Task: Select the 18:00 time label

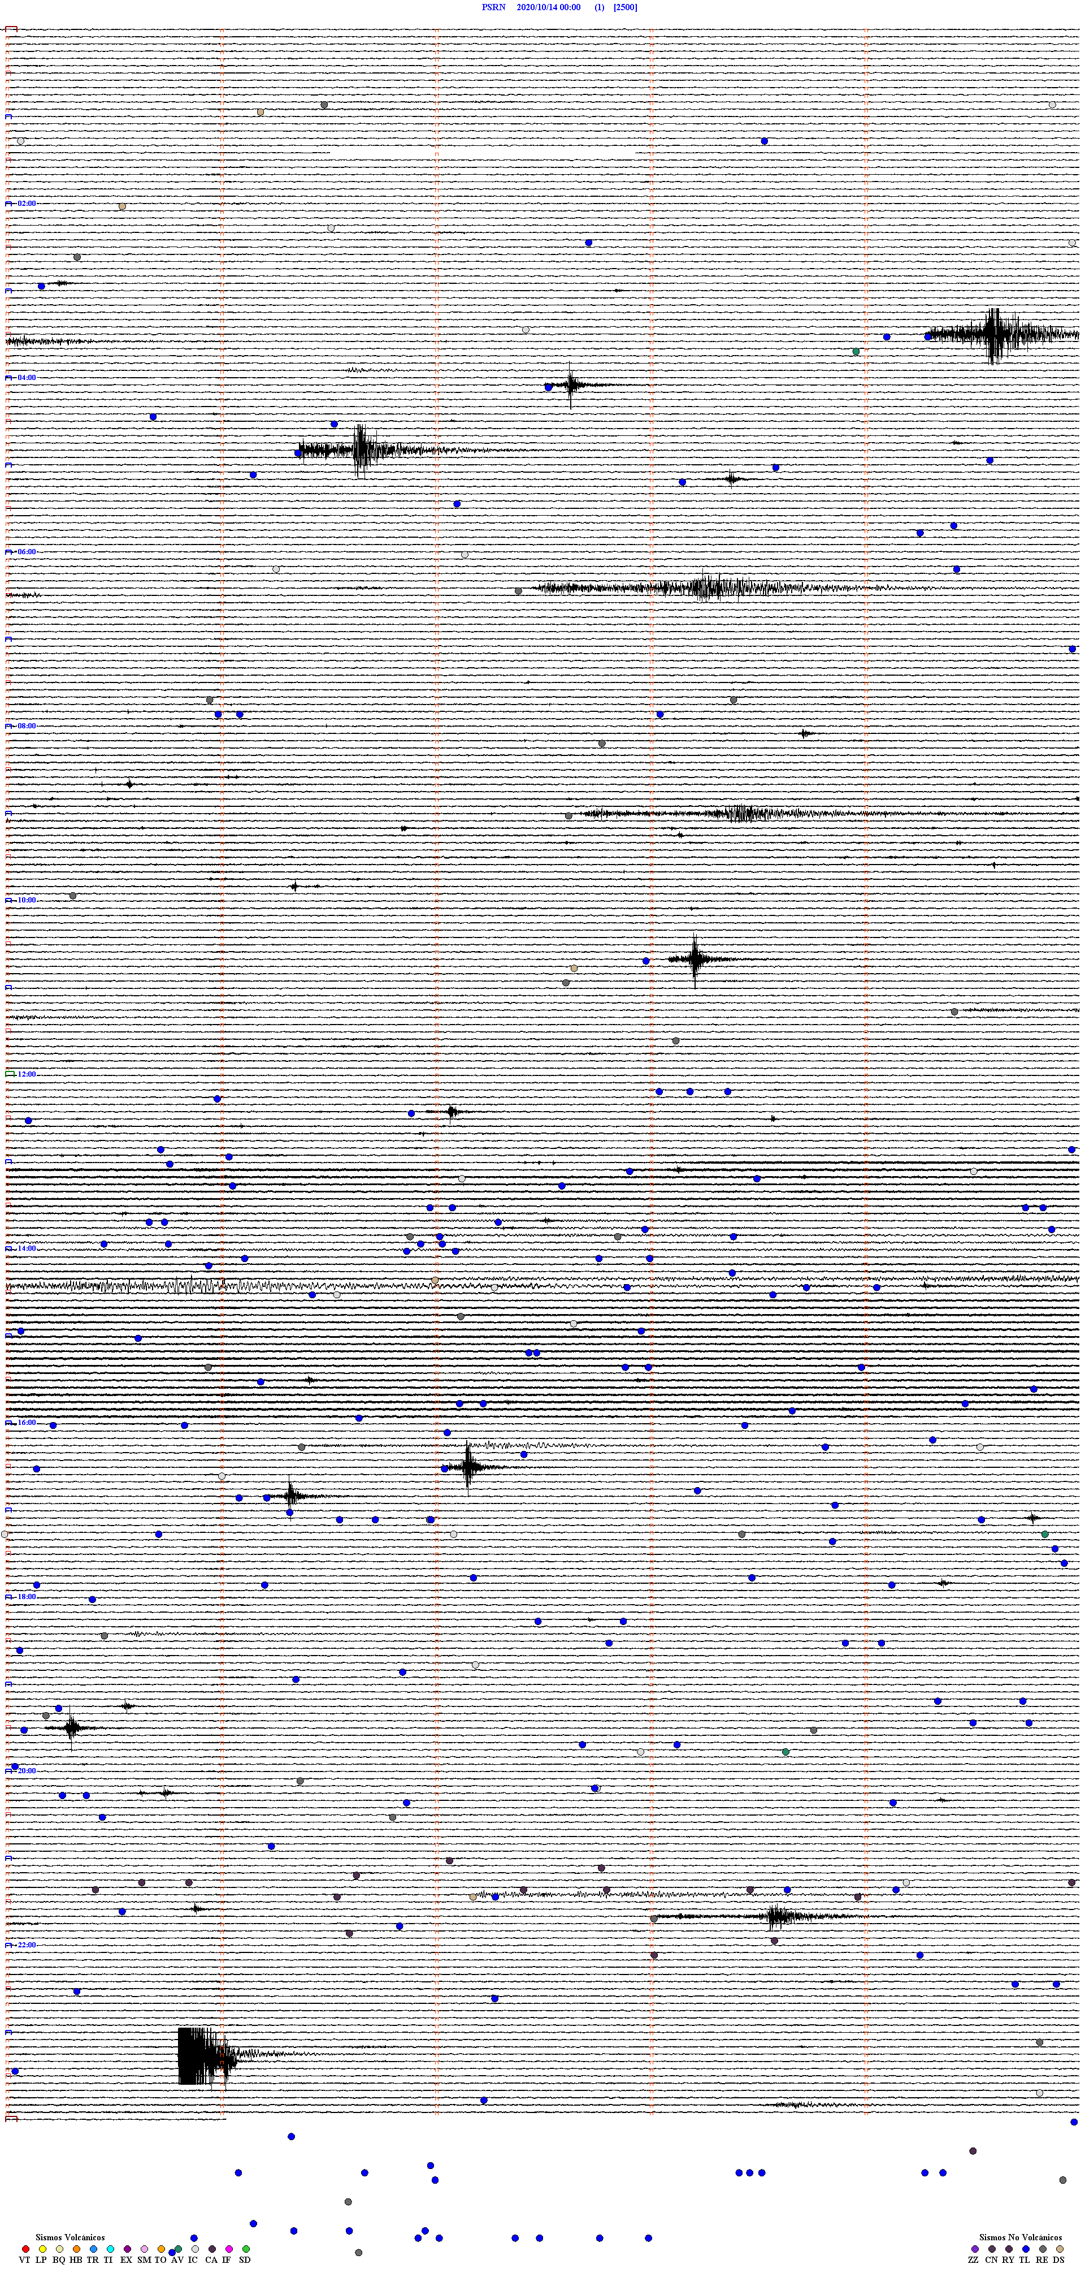Action: pos(27,1596)
